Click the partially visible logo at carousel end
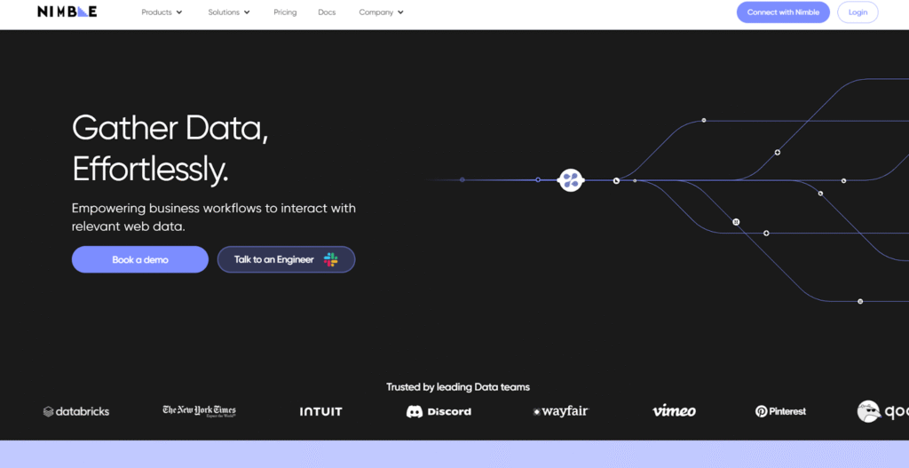This screenshot has width=909, height=468. 881,411
